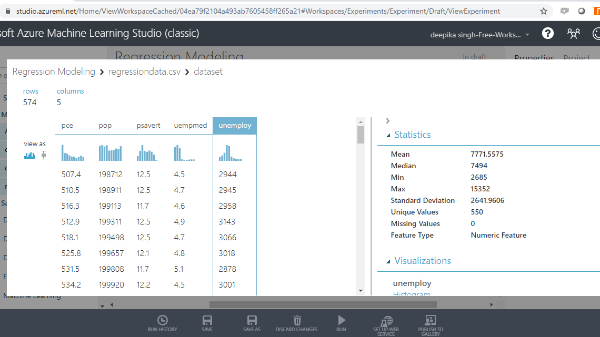This screenshot has width=600, height=337.
Task: Click the unemploy column histogram
Action: tap(231, 153)
